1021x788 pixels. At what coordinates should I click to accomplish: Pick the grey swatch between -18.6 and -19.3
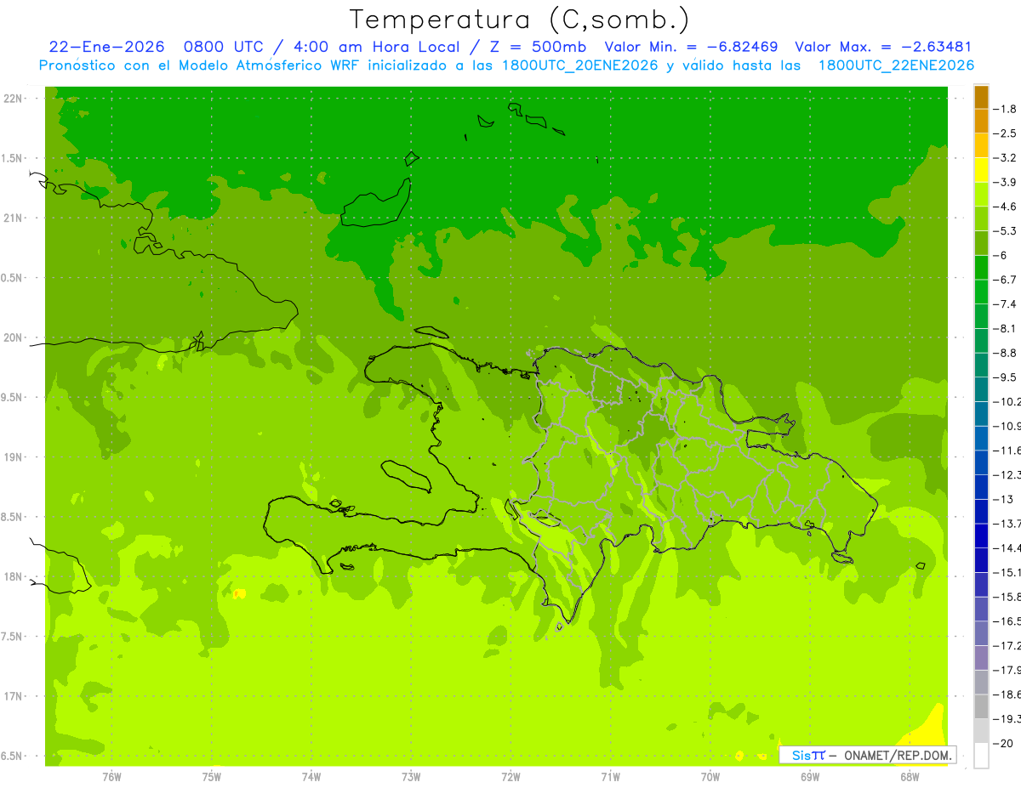[981, 706]
